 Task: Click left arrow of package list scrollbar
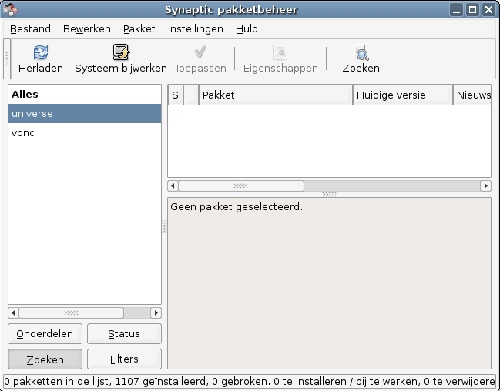(173, 185)
